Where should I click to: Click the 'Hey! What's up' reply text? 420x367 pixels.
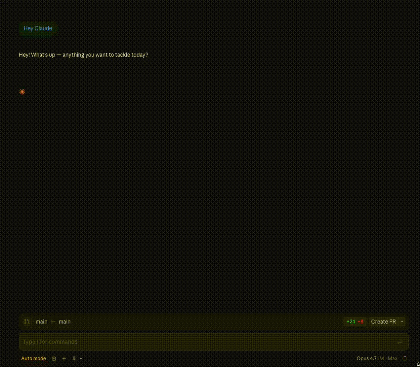click(83, 55)
